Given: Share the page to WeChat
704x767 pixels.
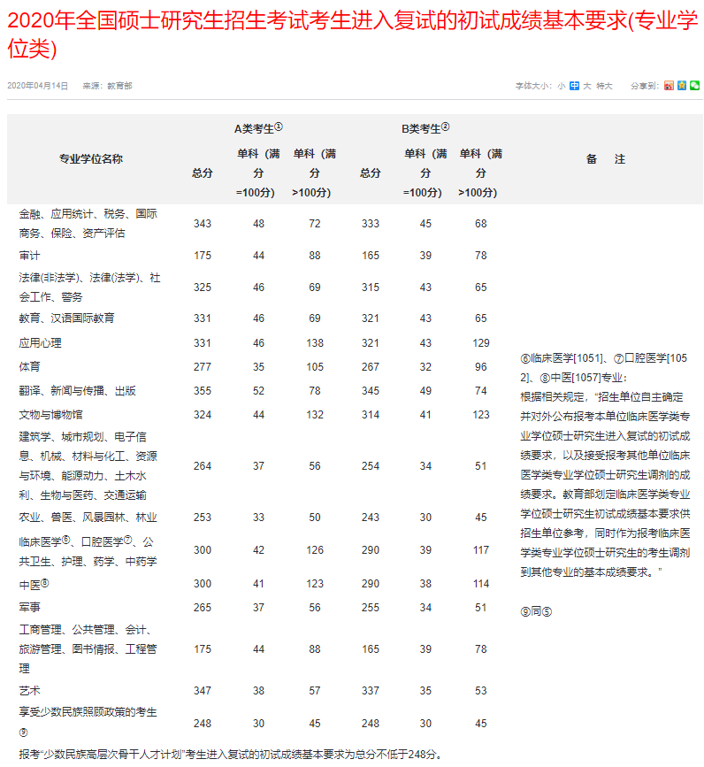Looking at the screenshot, I should pos(695,86).
